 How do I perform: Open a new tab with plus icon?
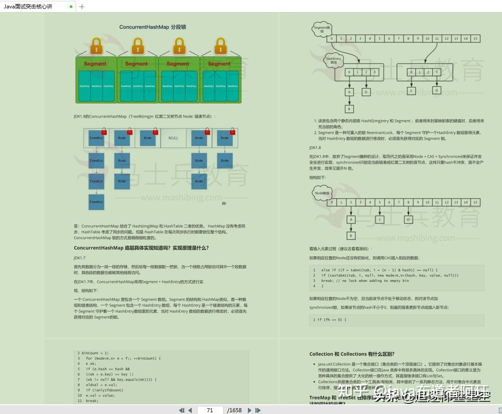click(x=82, y=6)
